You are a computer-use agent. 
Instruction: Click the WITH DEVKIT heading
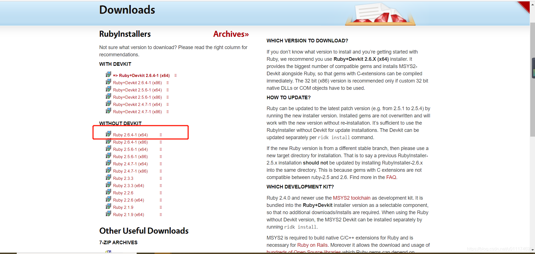(x=115, y=64)
